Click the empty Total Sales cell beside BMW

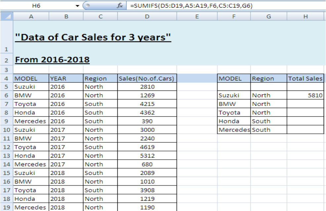[x=306, y=104]
